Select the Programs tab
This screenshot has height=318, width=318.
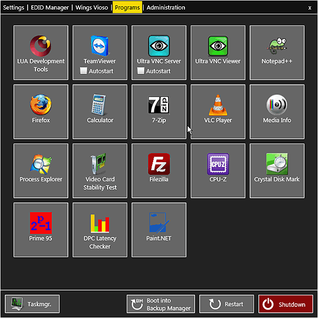(127, 7)
